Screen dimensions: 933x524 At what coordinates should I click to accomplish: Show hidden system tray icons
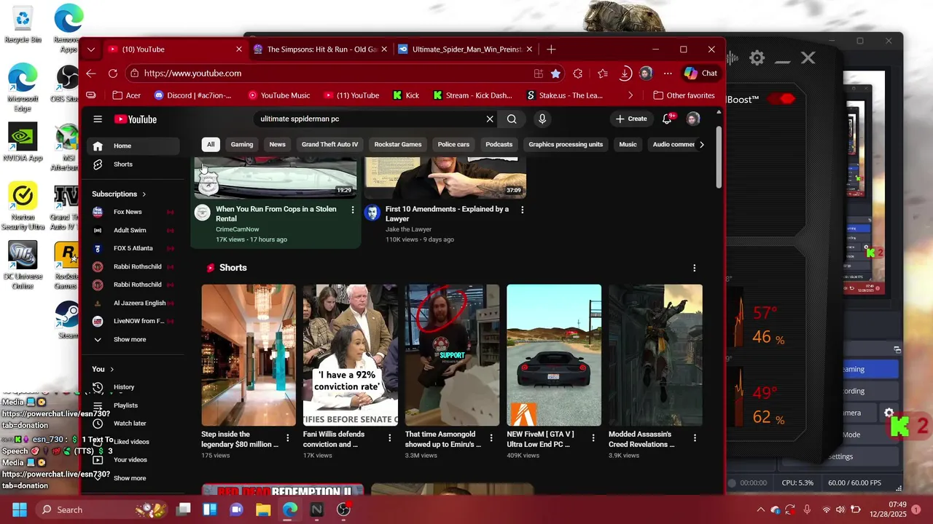(x=760, y=509)
